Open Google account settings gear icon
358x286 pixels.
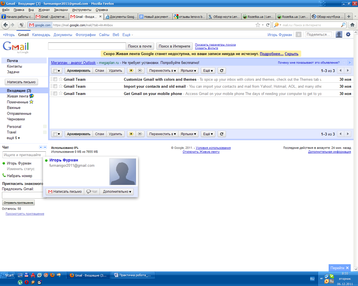tap(348, 34)
